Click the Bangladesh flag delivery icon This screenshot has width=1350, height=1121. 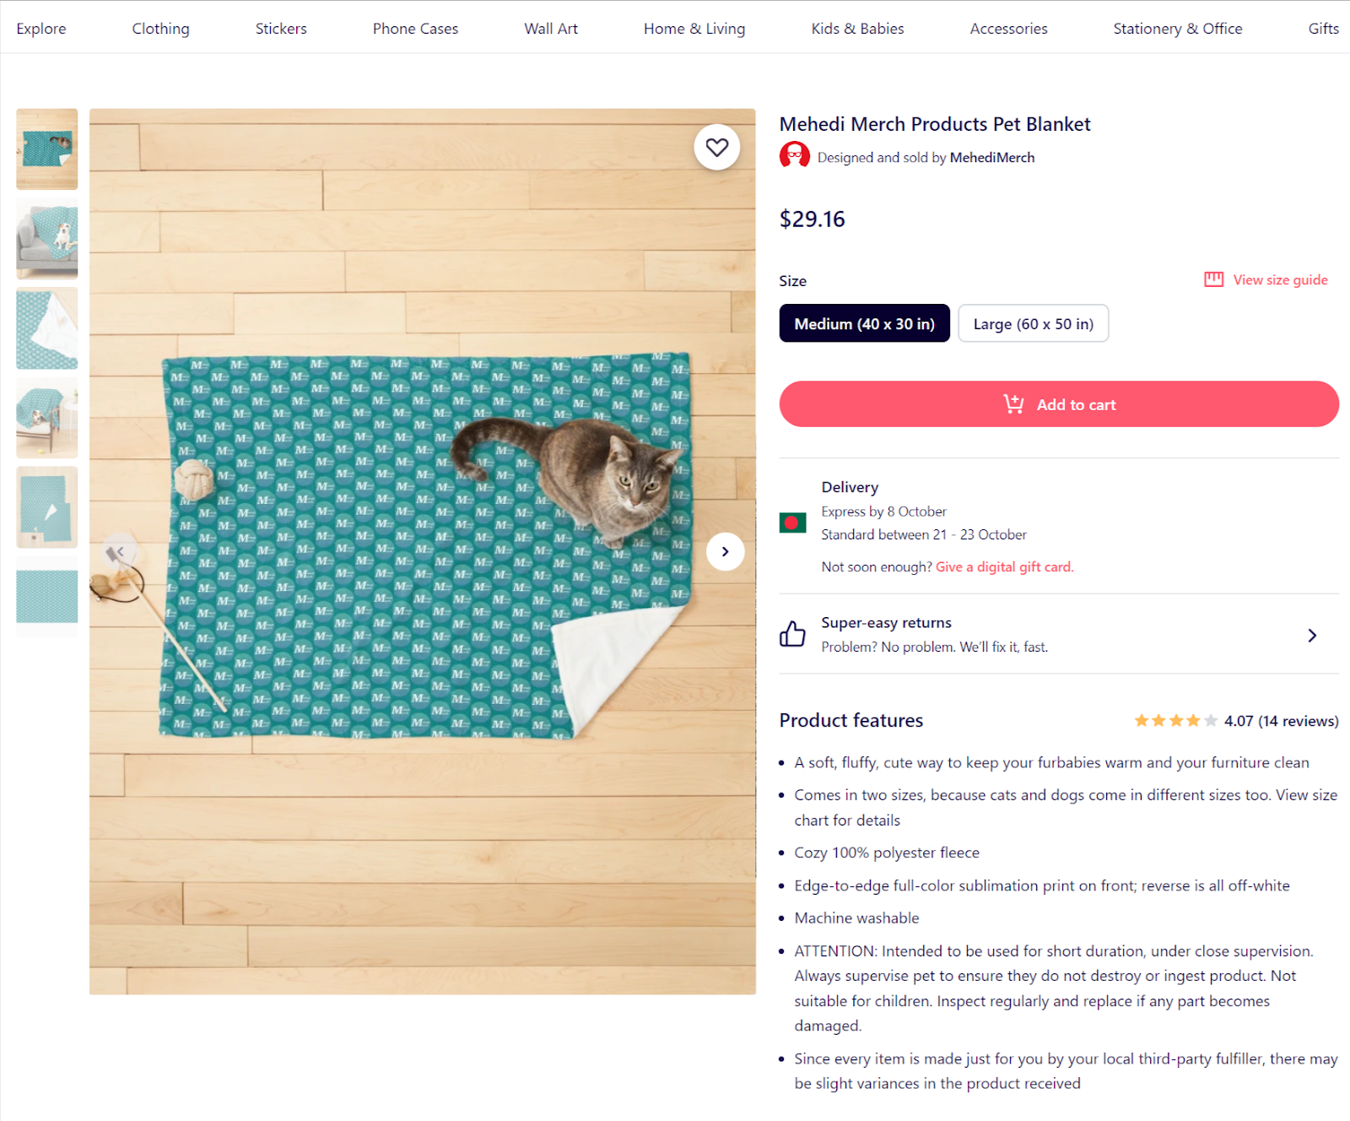coord(791,523)
